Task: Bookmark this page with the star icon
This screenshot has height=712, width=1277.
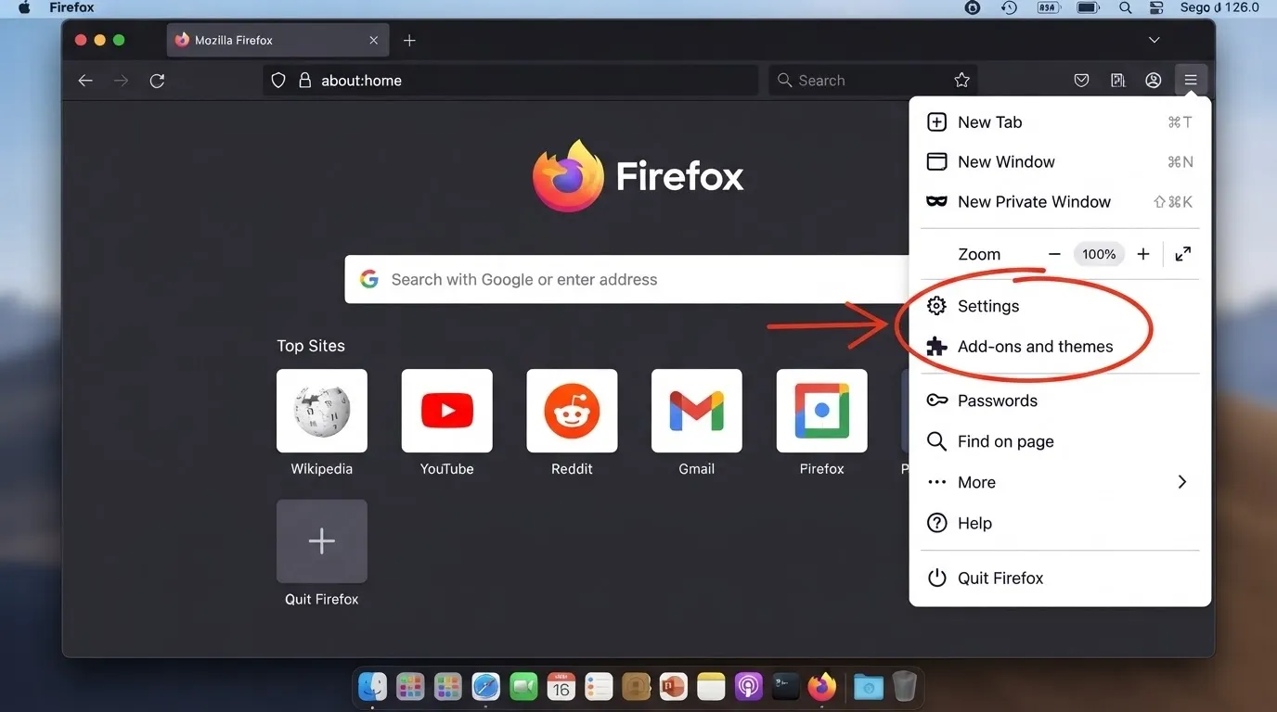Action: [x=962, y=81]
